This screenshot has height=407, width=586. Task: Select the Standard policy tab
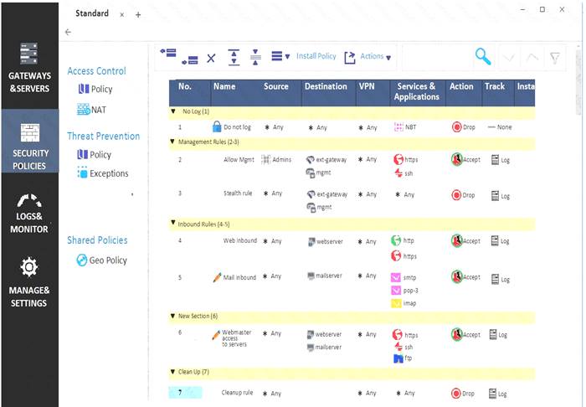click(x=92, y=13)
